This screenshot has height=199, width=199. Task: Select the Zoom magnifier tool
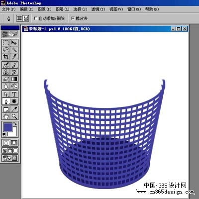coord(14,116)
